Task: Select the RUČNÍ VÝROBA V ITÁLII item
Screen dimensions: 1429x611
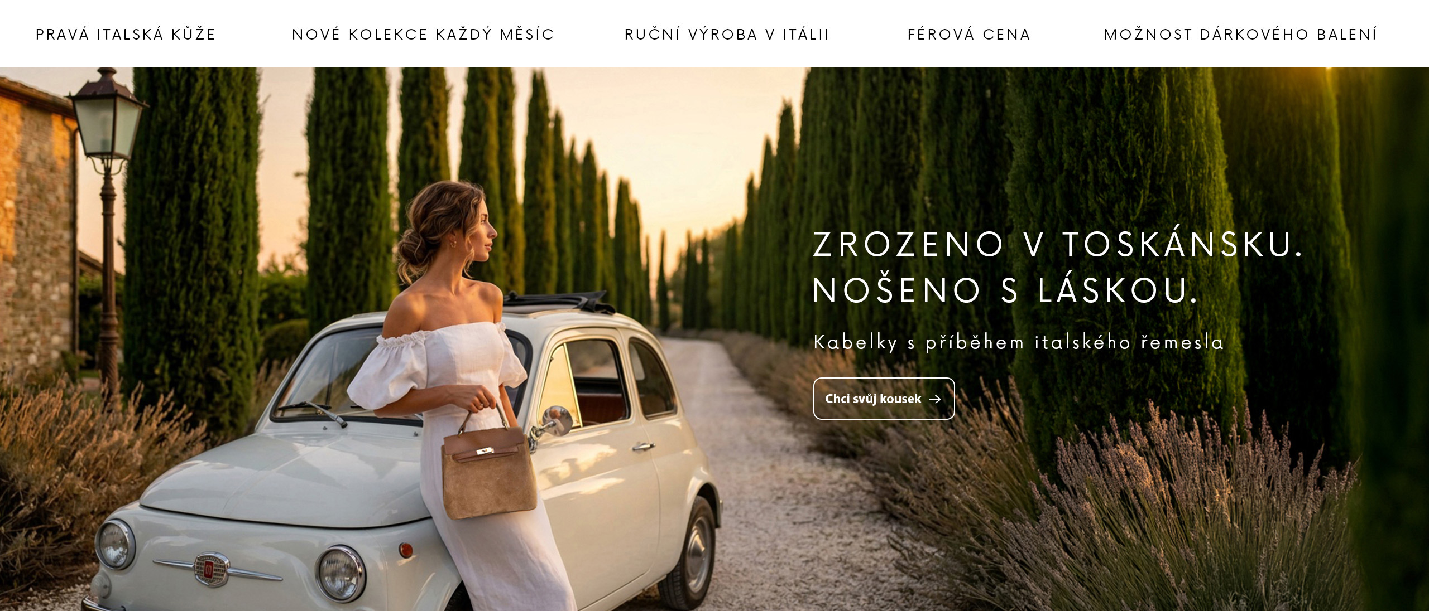Action: tap(727, 35)
